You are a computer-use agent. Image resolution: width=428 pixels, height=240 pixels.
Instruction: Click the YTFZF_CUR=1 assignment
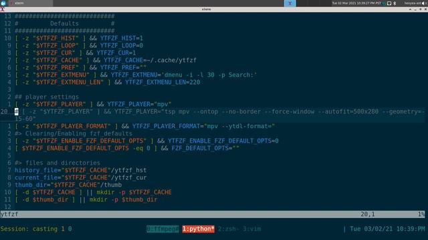click(x=116, y=53)
